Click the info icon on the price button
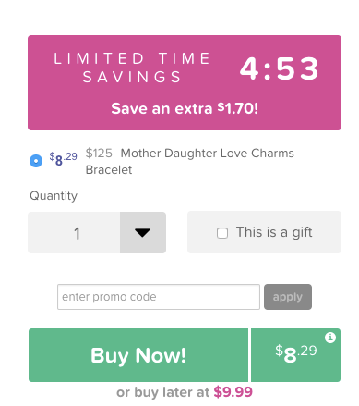 (330, 338)
